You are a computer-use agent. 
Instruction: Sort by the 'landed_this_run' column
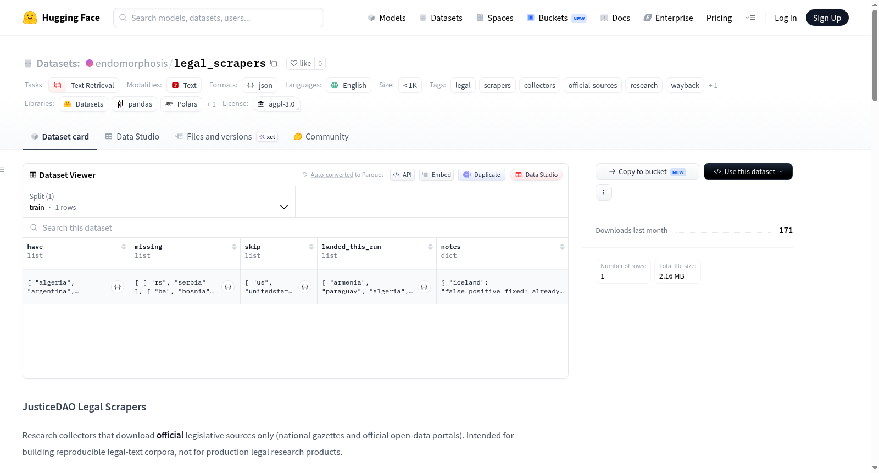click(x=430, y=247)
